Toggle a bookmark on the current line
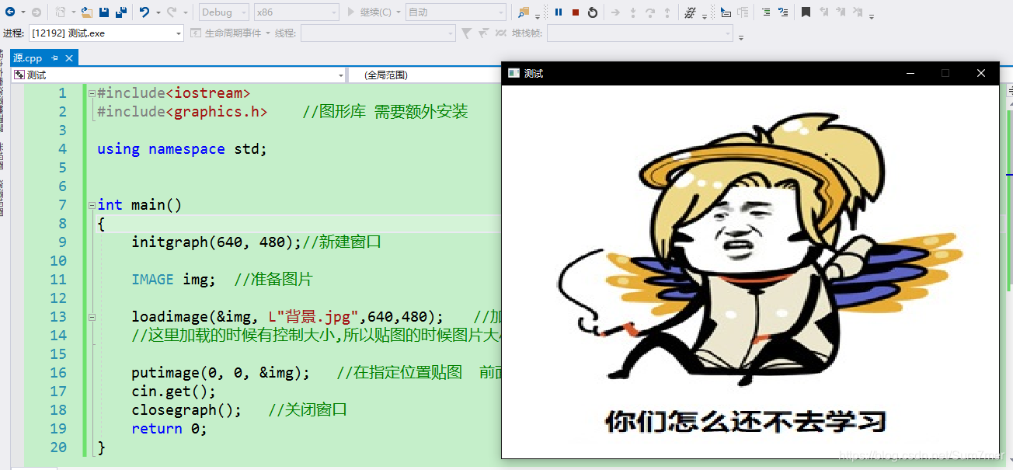The image size is (1013, 470). pos(806,12)
